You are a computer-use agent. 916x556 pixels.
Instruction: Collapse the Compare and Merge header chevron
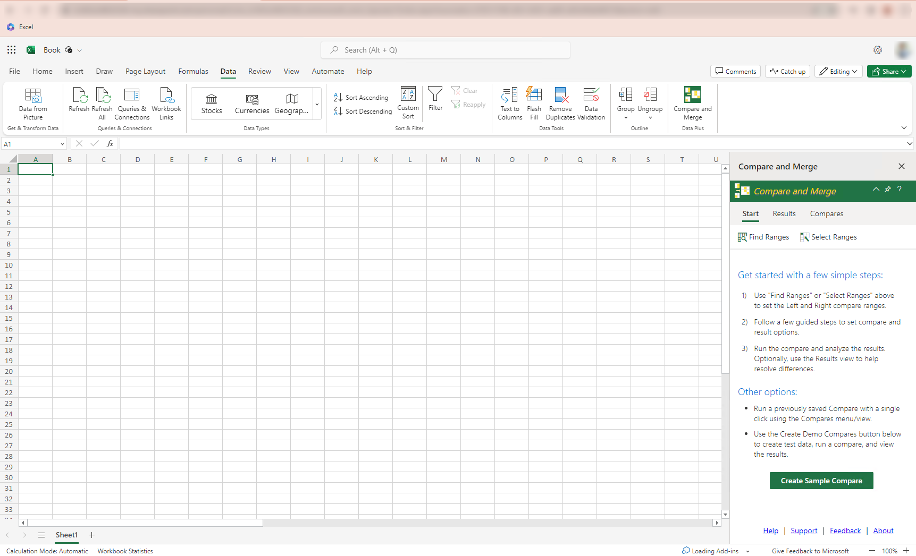(876, 190)
